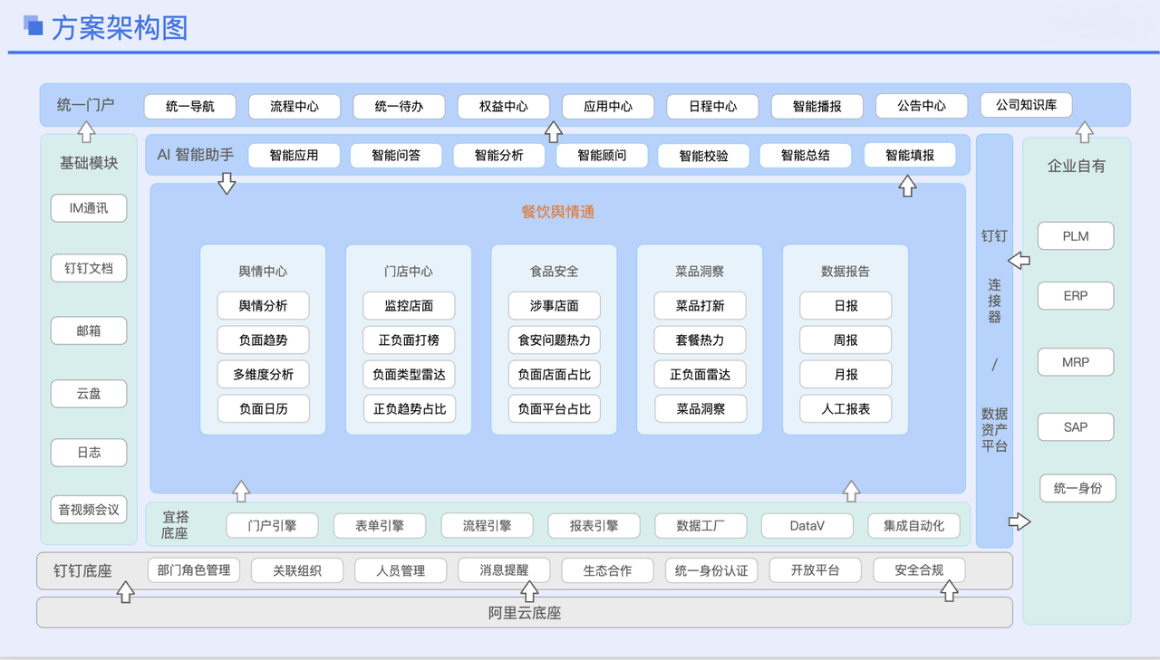Click the 云盘 module block
1160x660 pixels.
pyautogui.click(x=88, y=393)
